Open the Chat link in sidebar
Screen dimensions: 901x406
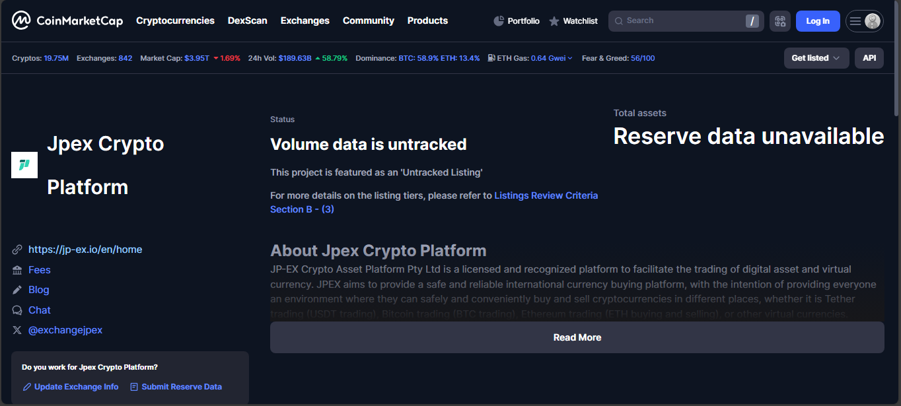[x=39, y=310]
